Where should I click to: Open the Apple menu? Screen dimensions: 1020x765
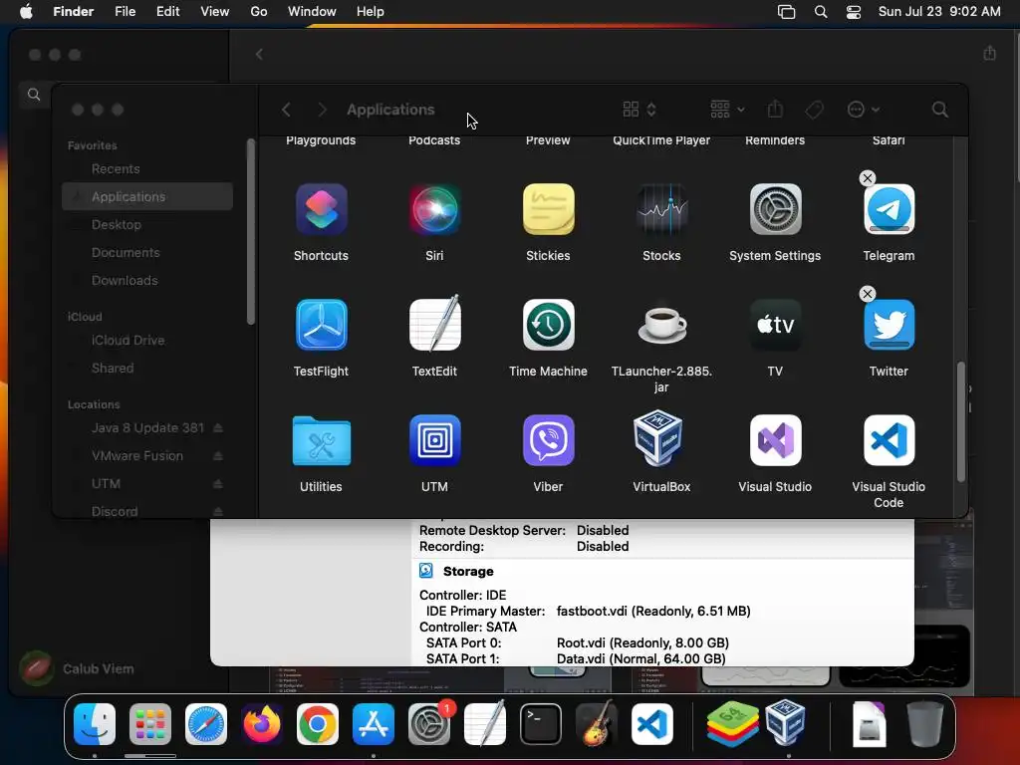click(26, 12)
